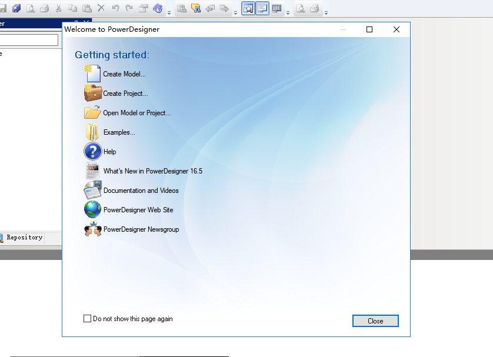The width and height of the screenshot is (493, 357).
Task: Click the Create Model new document icon
Action: pos(92,74)
